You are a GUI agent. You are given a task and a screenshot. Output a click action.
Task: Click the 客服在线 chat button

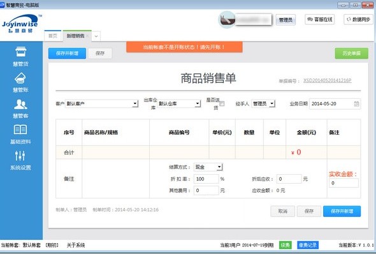click(x=320, y=19)
